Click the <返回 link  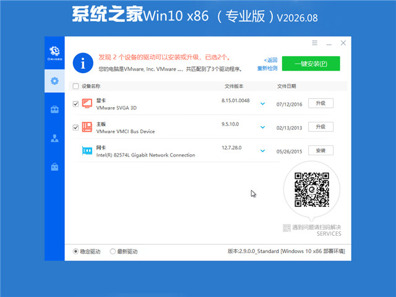point(270,60)
